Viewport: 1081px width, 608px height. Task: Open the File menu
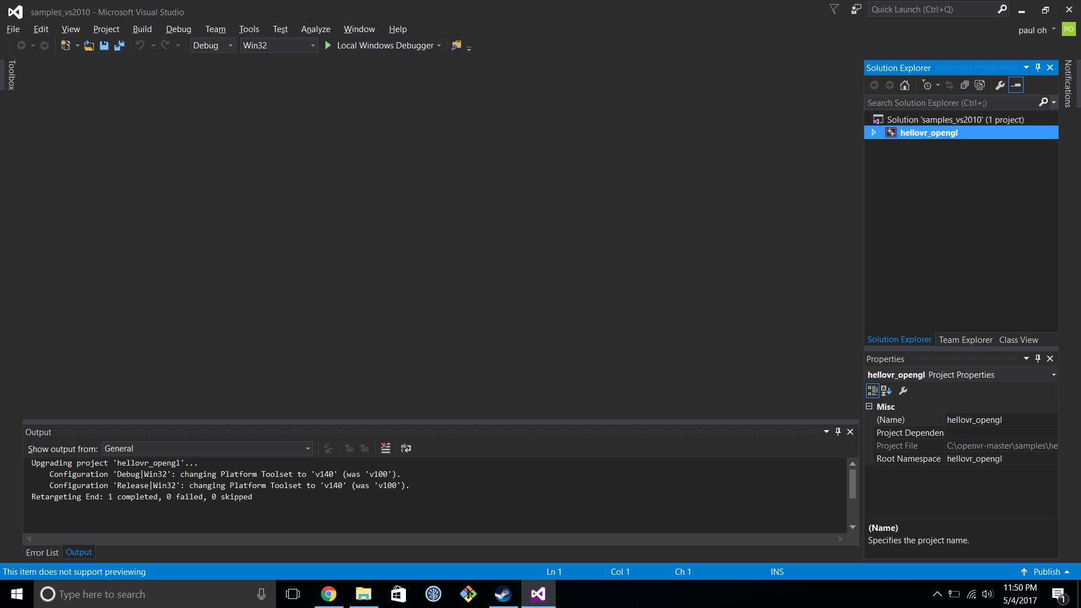[x=13, y=29]
